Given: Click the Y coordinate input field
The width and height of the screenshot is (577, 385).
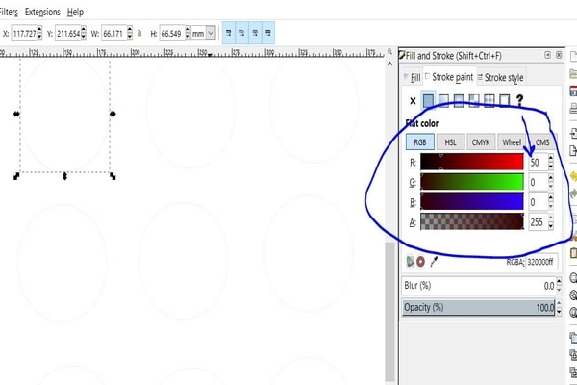Looking at the screenshot, I should [x=68, y=33].
